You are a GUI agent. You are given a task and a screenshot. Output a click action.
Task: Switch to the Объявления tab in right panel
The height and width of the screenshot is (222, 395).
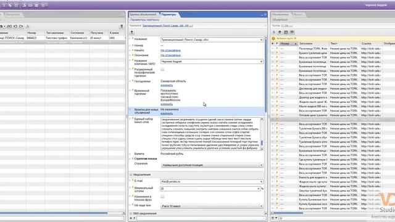pyautogui.click(x=280, y=14)
